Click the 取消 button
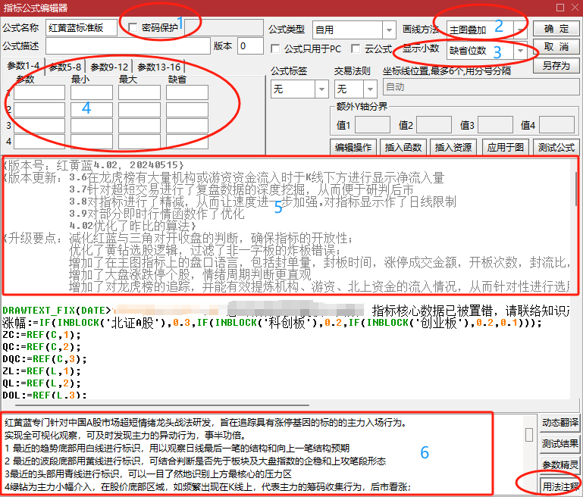This screenshot has width=583, height=497. click(556, 47)
